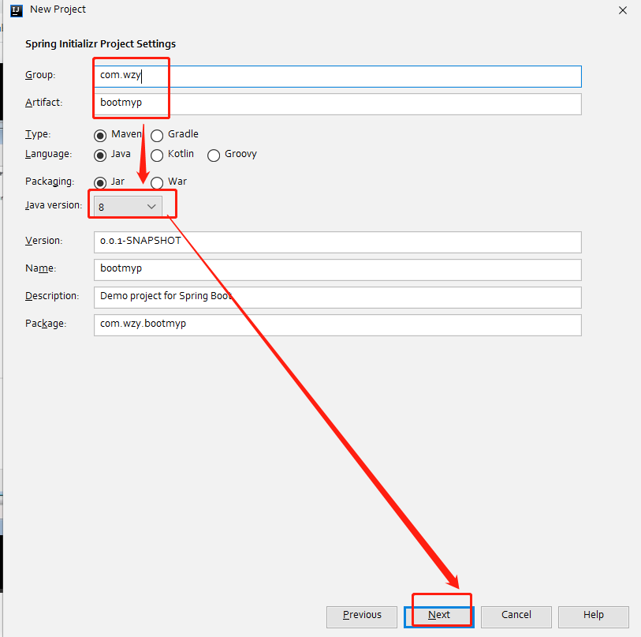
Task: Click the Language: label
Action: pos(49,154)
